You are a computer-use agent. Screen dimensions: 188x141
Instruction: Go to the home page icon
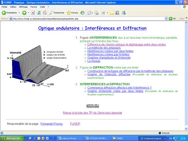click(45, 13)
